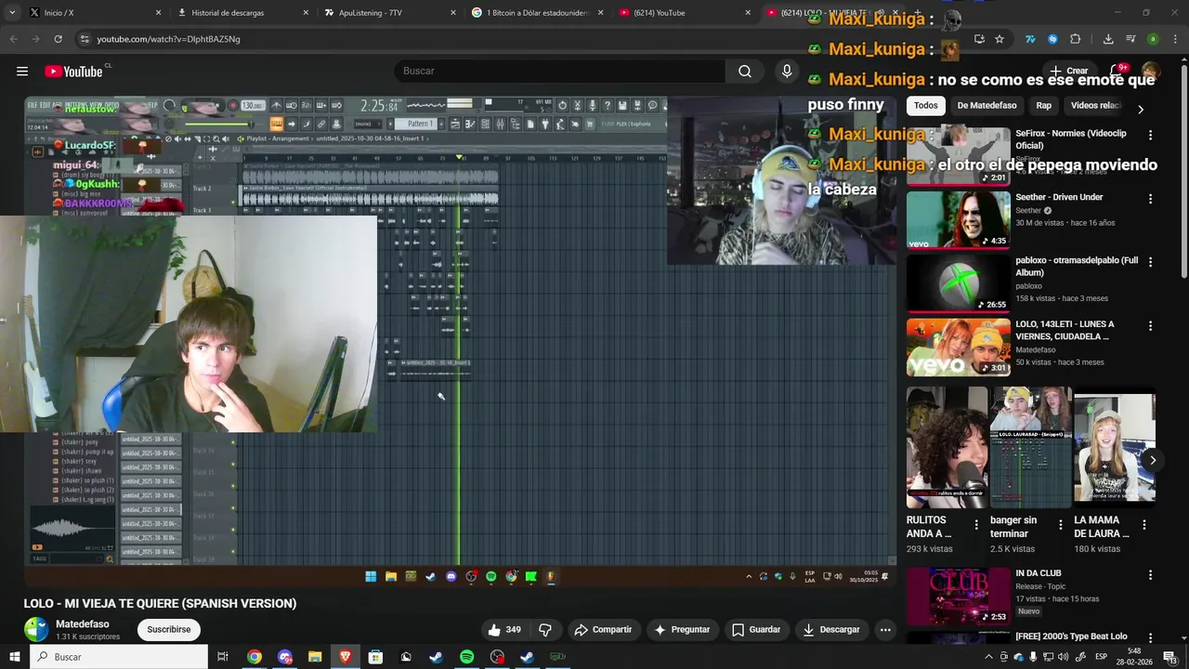View site information next to URL

85,39
